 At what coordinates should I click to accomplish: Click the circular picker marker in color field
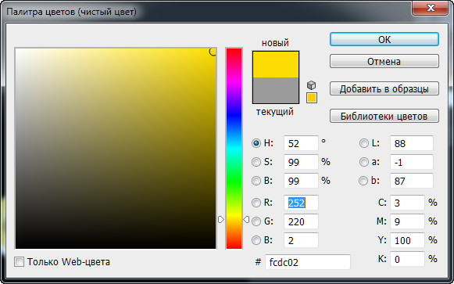tap(213, 52)
